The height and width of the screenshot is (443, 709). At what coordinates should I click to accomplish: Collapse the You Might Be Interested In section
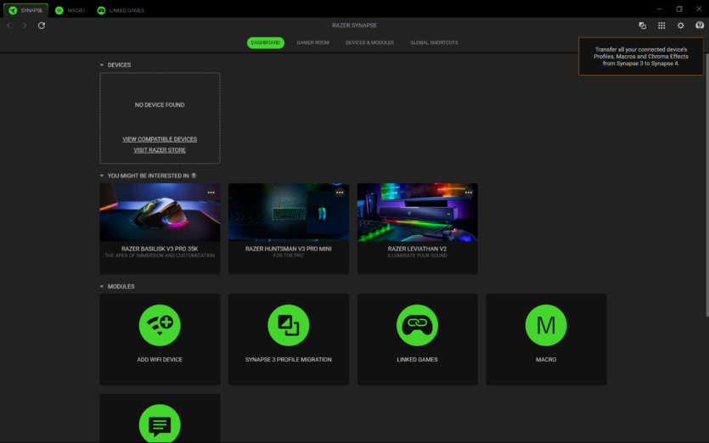[x=102, y=176]
